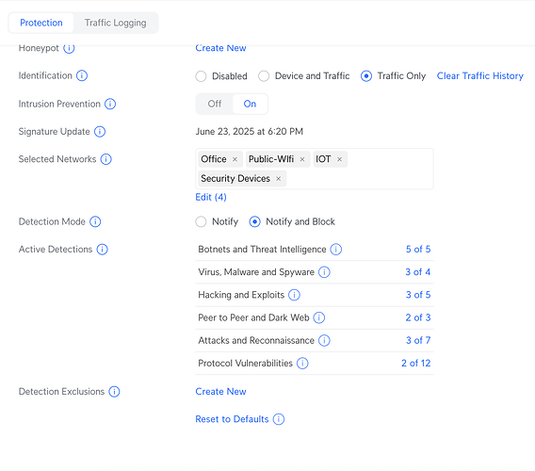Open Detection Mode info icon
The image size is (535, 471).
pyautogui.click(x=95, y=221)
